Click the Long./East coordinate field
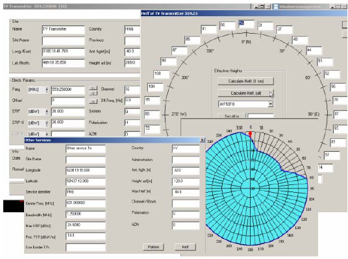 pos(63,52)
